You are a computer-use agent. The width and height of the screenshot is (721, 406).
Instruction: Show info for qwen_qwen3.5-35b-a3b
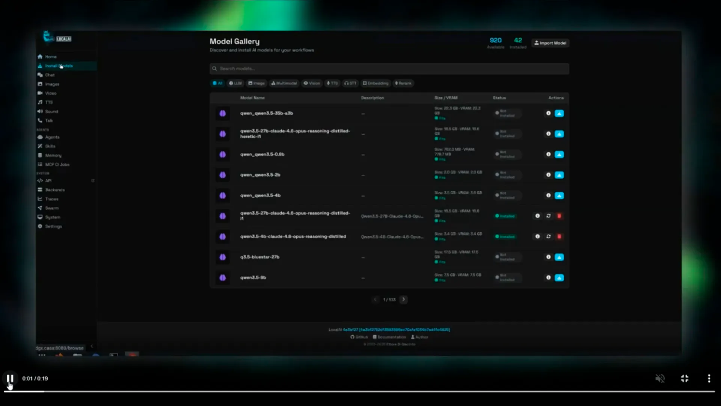pyautogui.click(x=548, y=113)
